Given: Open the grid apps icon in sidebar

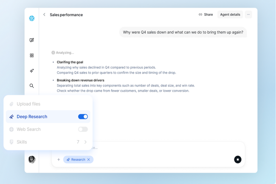Looking at the screenshot, I should (x=32, y=56).
